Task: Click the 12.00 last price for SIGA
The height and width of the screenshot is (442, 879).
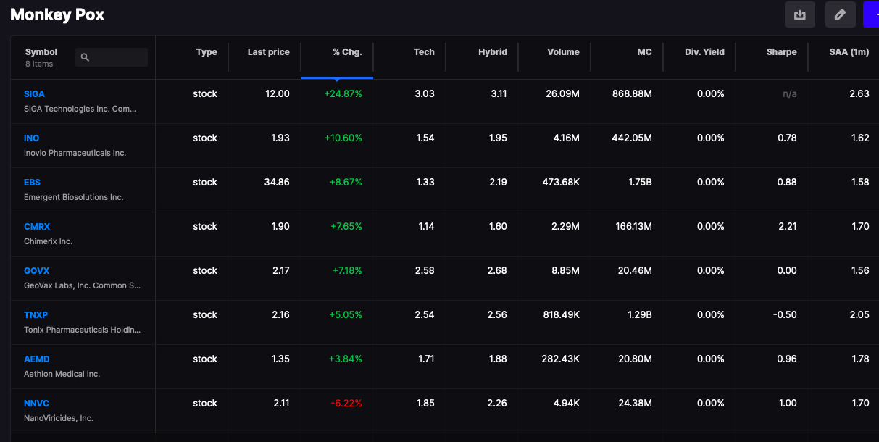Action: (x=278, y=94)
